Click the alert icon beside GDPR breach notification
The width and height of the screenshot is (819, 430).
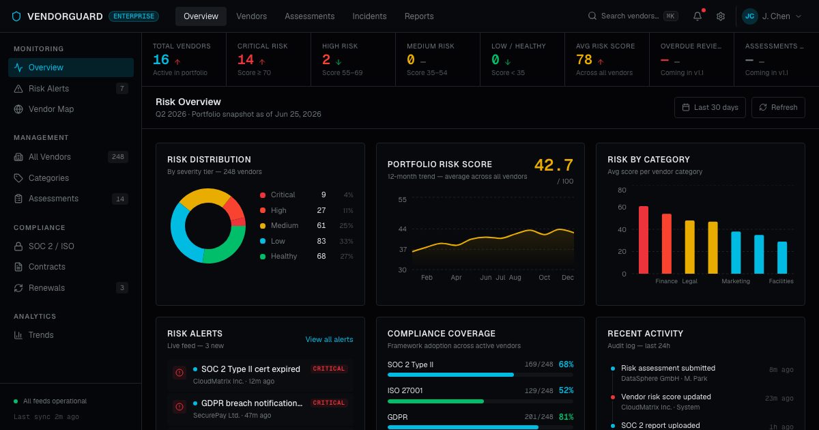[179, 407]
